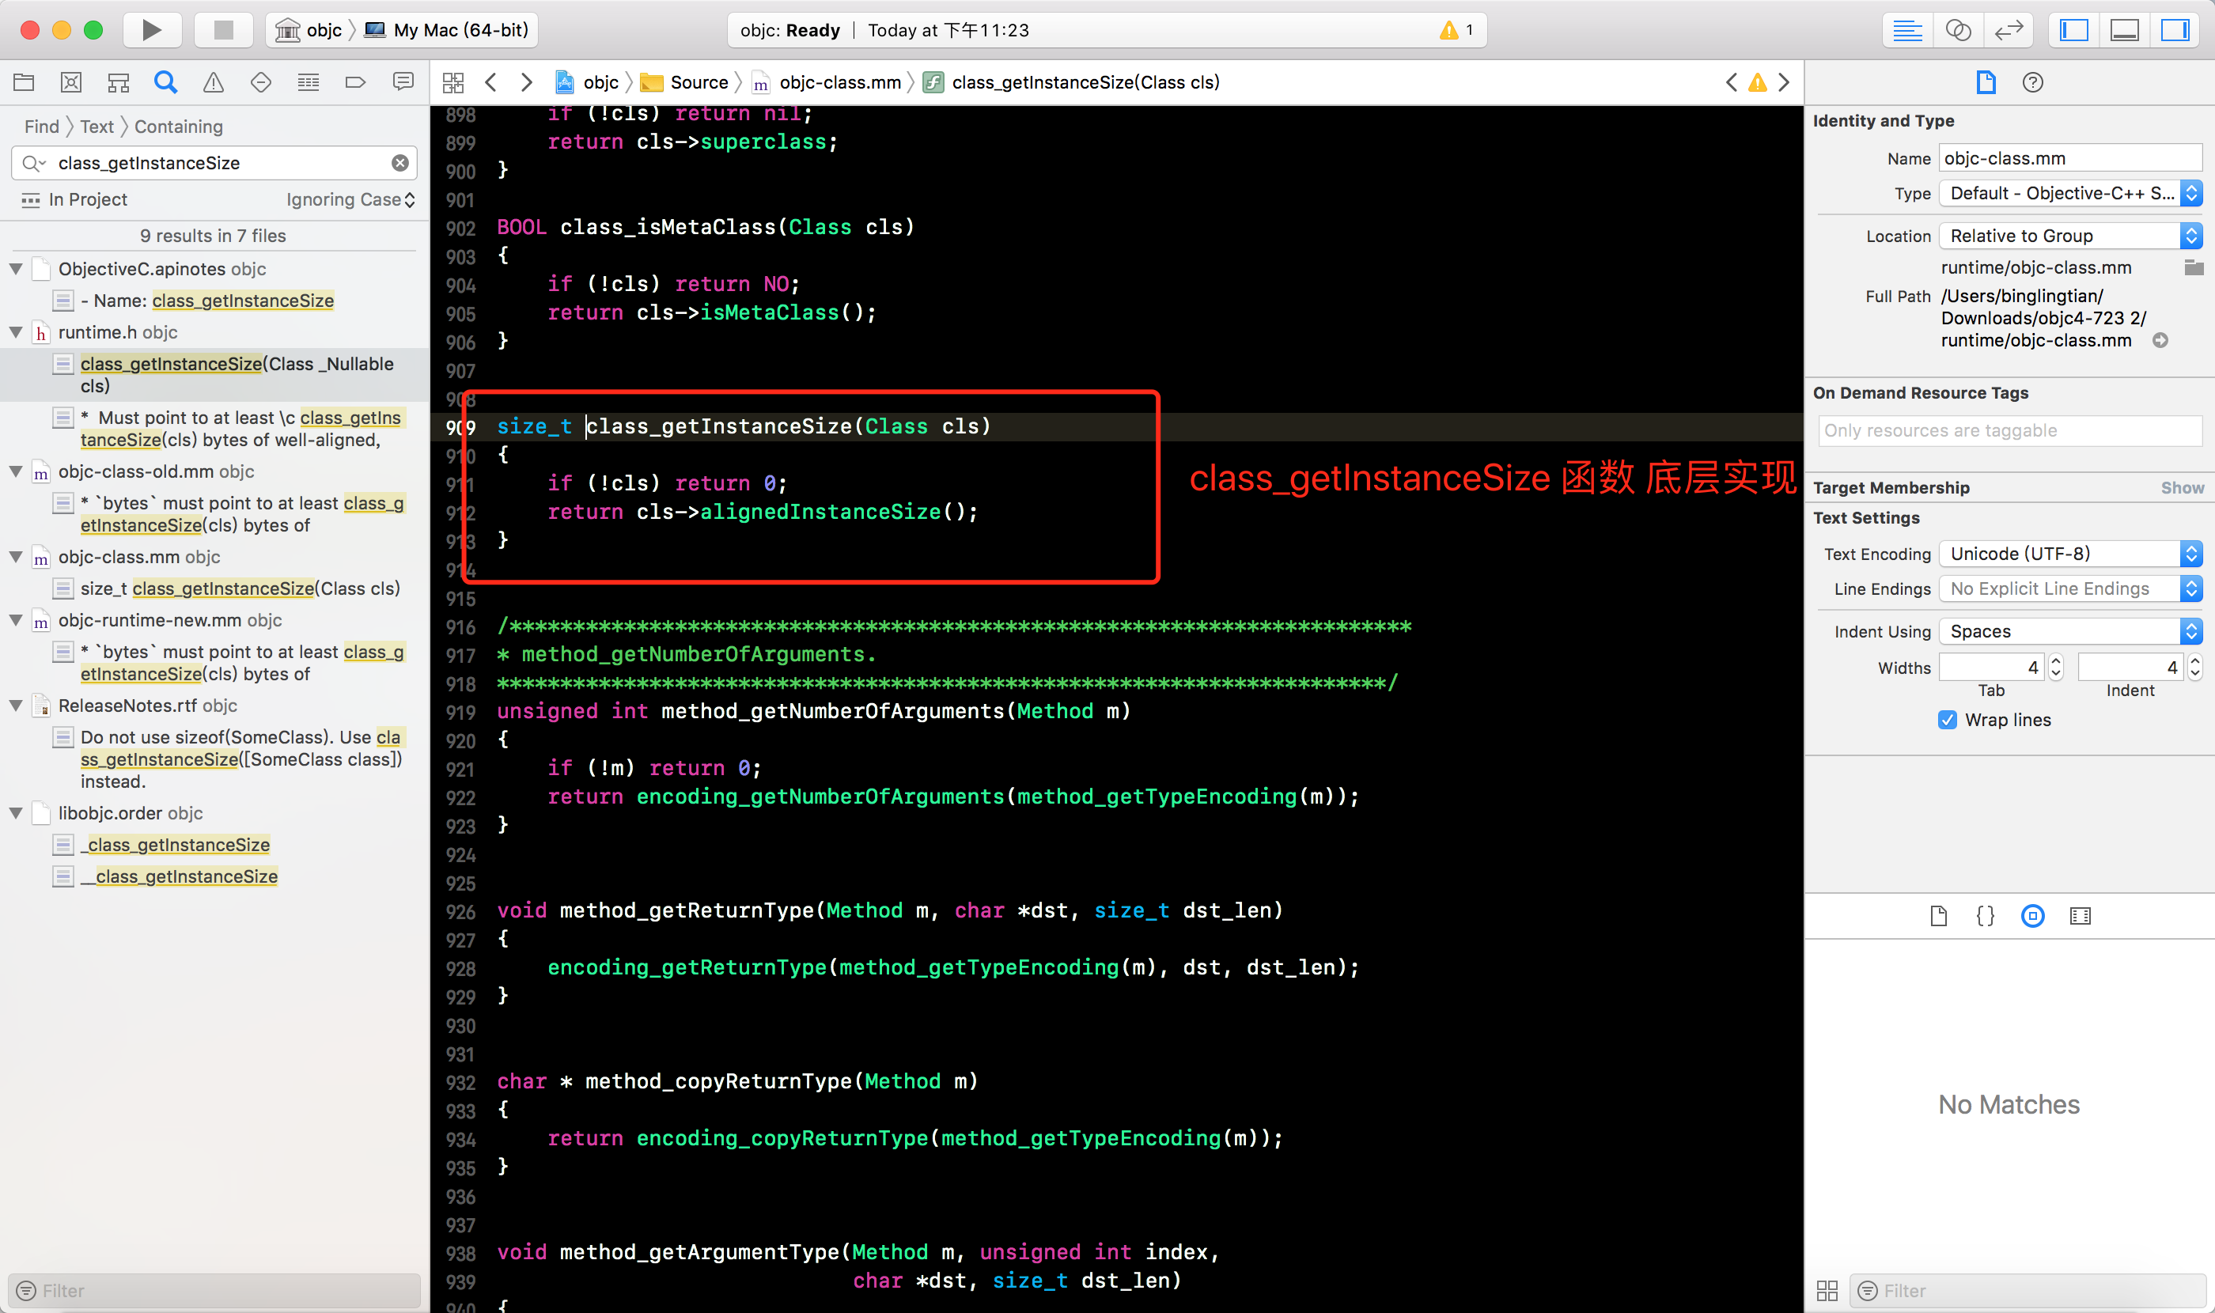Click the Run (play) button
Image resolution: width=2215 pixels, height=1313 pixels.
pyautogui.click(x=151, y=30)
